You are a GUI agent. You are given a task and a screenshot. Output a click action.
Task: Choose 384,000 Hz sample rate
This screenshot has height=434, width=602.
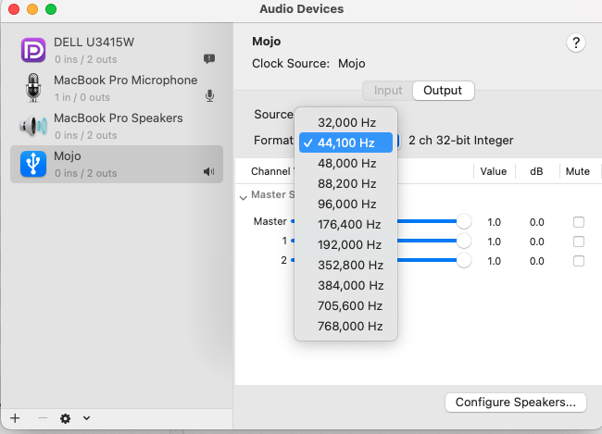point(345,286)
